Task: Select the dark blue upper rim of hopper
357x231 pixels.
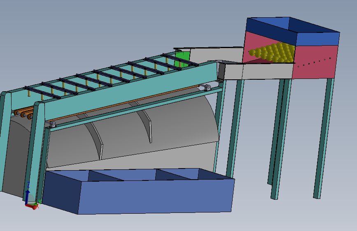Action: point(293,31)
